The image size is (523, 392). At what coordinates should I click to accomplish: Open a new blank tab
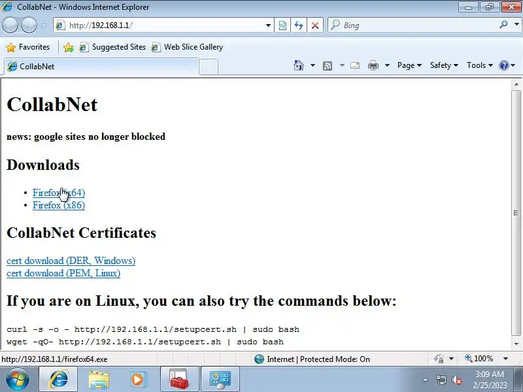tap(209, 67)
